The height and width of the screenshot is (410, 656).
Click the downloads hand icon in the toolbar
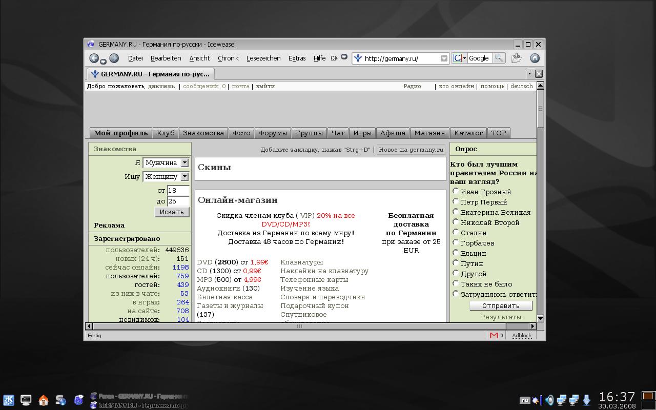(516, 58)
